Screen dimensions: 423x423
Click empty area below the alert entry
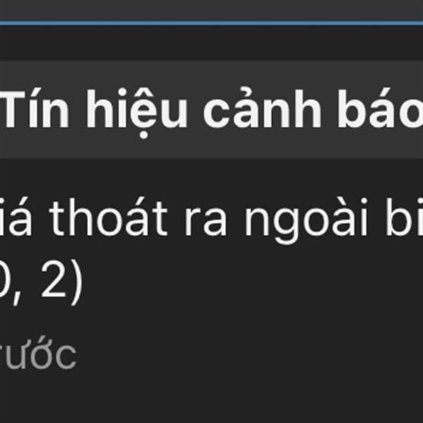211,399
